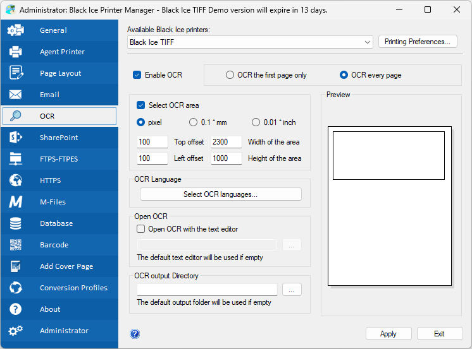
Task: Click the blue help question mark icon
Action: point(135,334)
